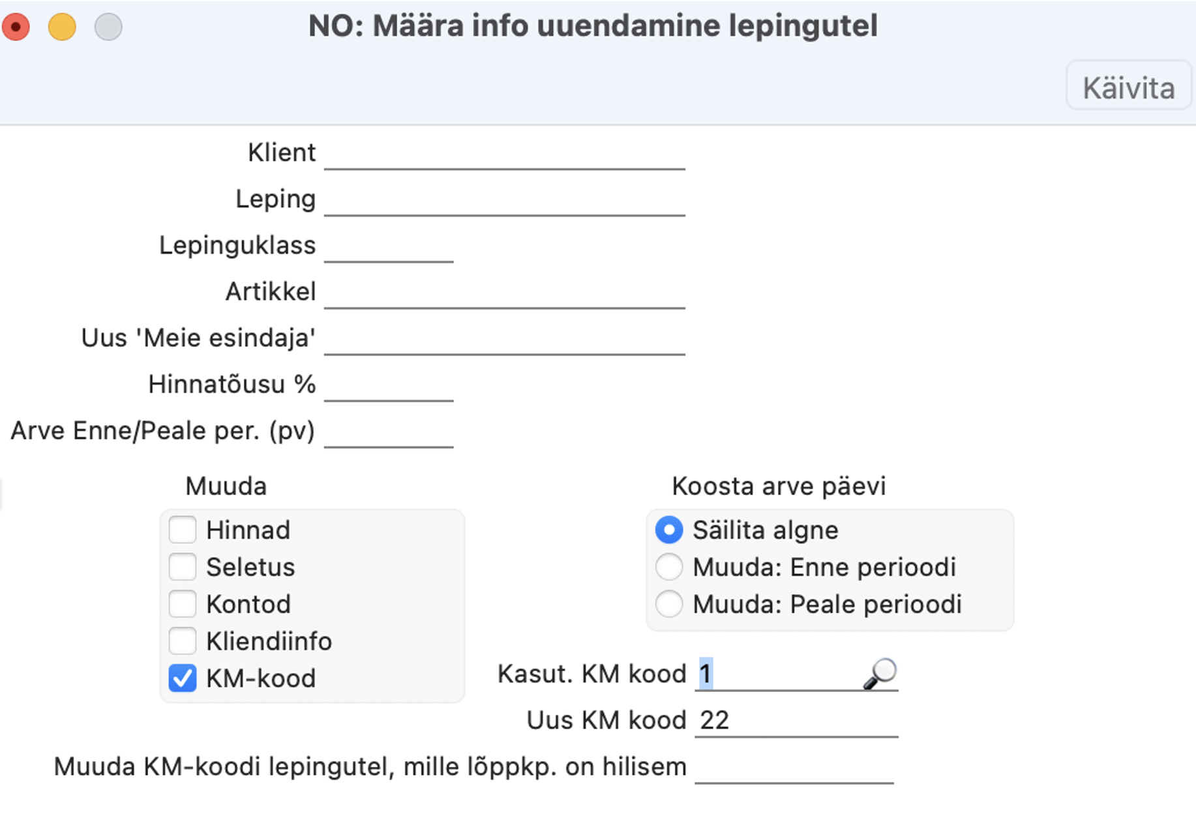Uncheck the KM-kood checkbox
This screenshot has height=814, width=1196.
[183, 678]
